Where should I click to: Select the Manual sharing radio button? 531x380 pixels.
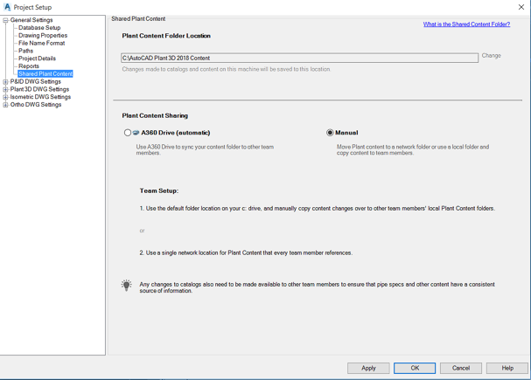[330, 133]
